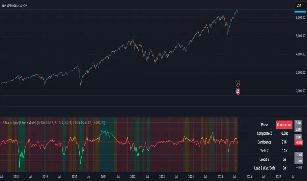Image resolution: width=307 pixels, height=181 pixels.
Task: Click the 5,000.00 price axis label
Action: click(300, 36)
